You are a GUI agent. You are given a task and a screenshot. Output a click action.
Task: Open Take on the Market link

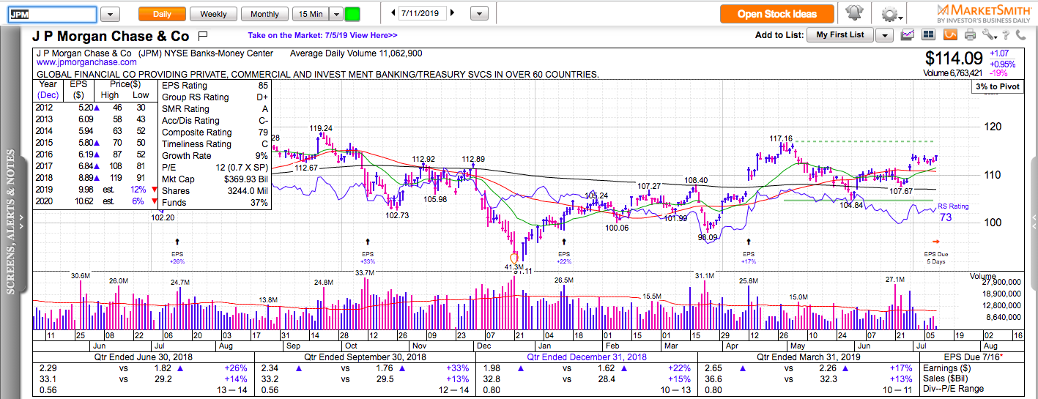[x=322, y=35]
